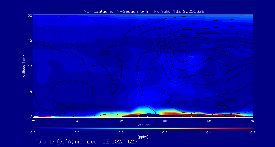This screenshot has height=147, width=275.
Task: Click the color bar value label "0.5"
Action: [253, 133]
